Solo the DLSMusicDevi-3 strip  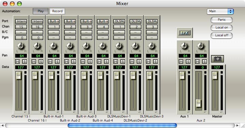click(155, 61)
